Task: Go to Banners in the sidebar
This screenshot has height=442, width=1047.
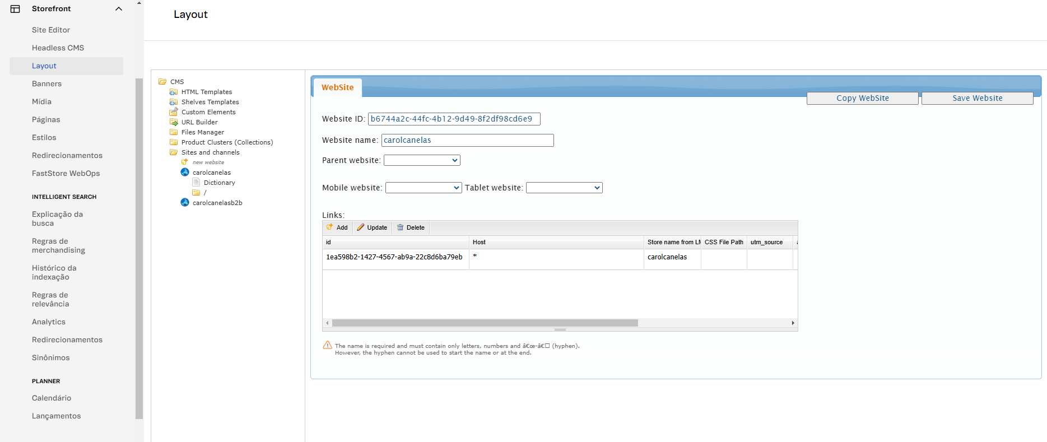Action: (47, 83)
